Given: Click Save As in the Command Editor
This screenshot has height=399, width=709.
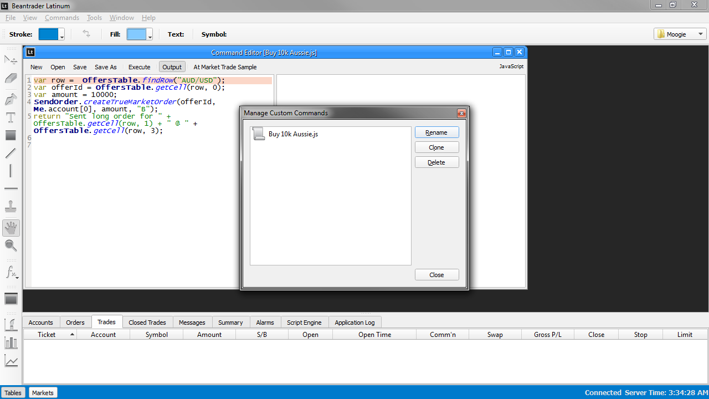Looking at the screenshot, I should click(x=106, y=67).
